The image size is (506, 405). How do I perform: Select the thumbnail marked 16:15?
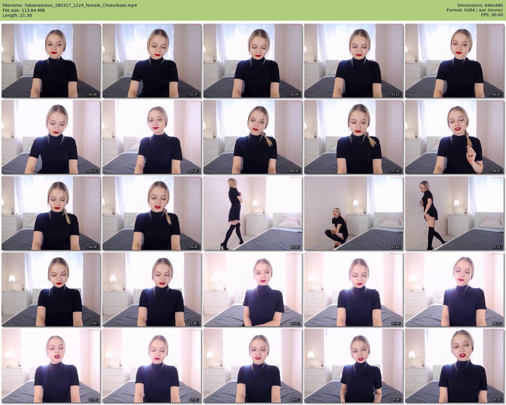point(454,289)
